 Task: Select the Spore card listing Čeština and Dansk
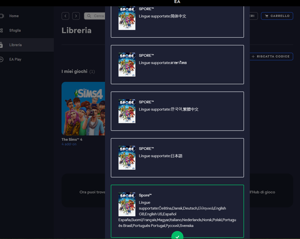[177, 211]
